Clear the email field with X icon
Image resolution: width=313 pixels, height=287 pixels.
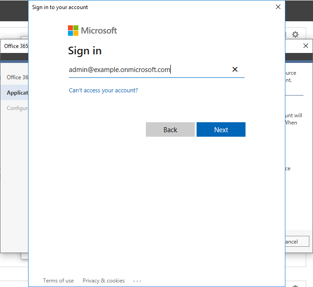pos(235,69)
